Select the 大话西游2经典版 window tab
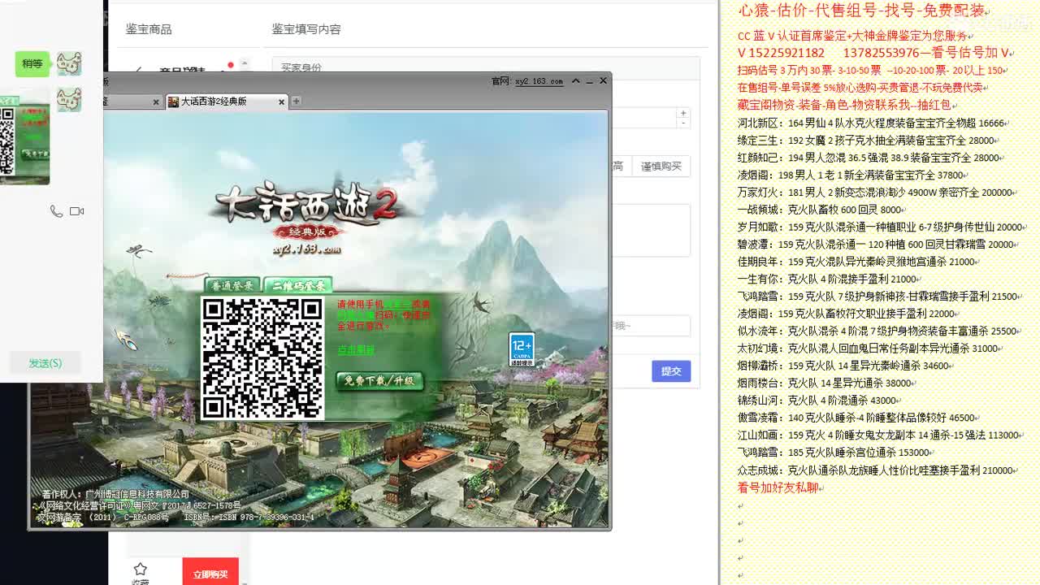The width and height of the screenshot is (1040, 585). [x=227, y=102]
